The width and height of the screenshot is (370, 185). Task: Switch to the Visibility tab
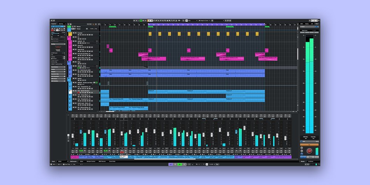click(62, 24)
